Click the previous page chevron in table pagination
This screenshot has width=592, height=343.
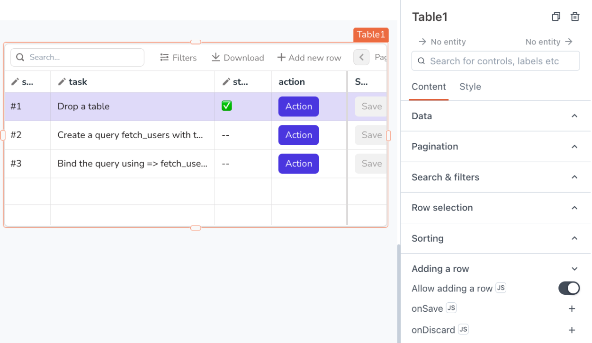tap(361, 57)
